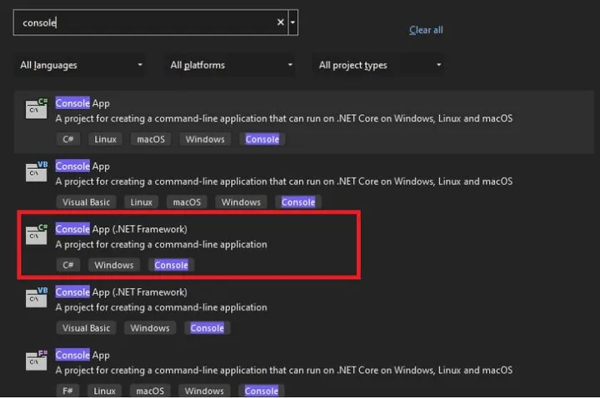
Task: Click the Linux tag on the C# Console App template
Action: tap(105, 139)
